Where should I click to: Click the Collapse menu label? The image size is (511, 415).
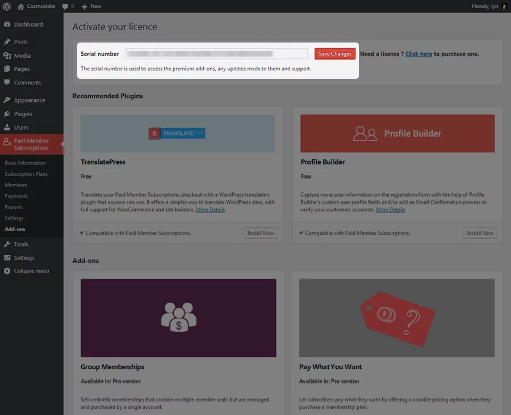31,271
